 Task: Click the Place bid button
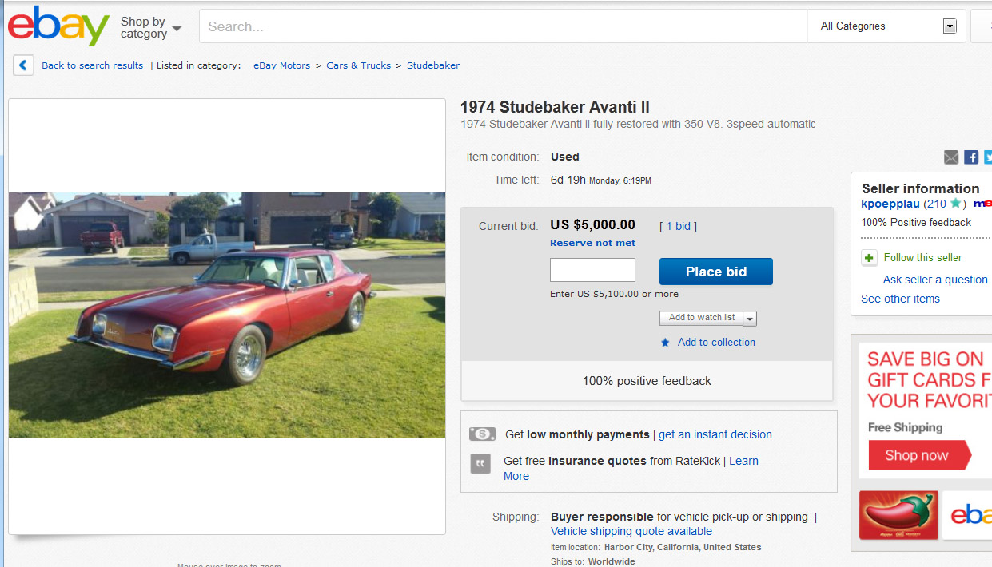pyautogui.click(x=716, y=272)
